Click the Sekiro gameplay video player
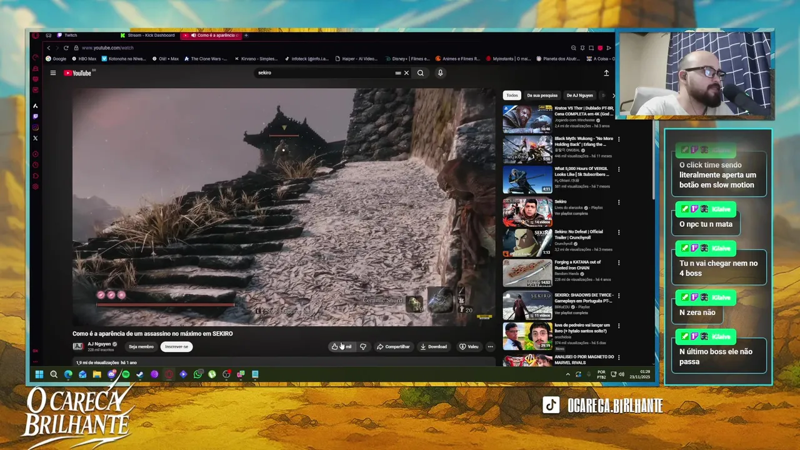The width and height of the screenshot is (800, 450). click(284, 206)
